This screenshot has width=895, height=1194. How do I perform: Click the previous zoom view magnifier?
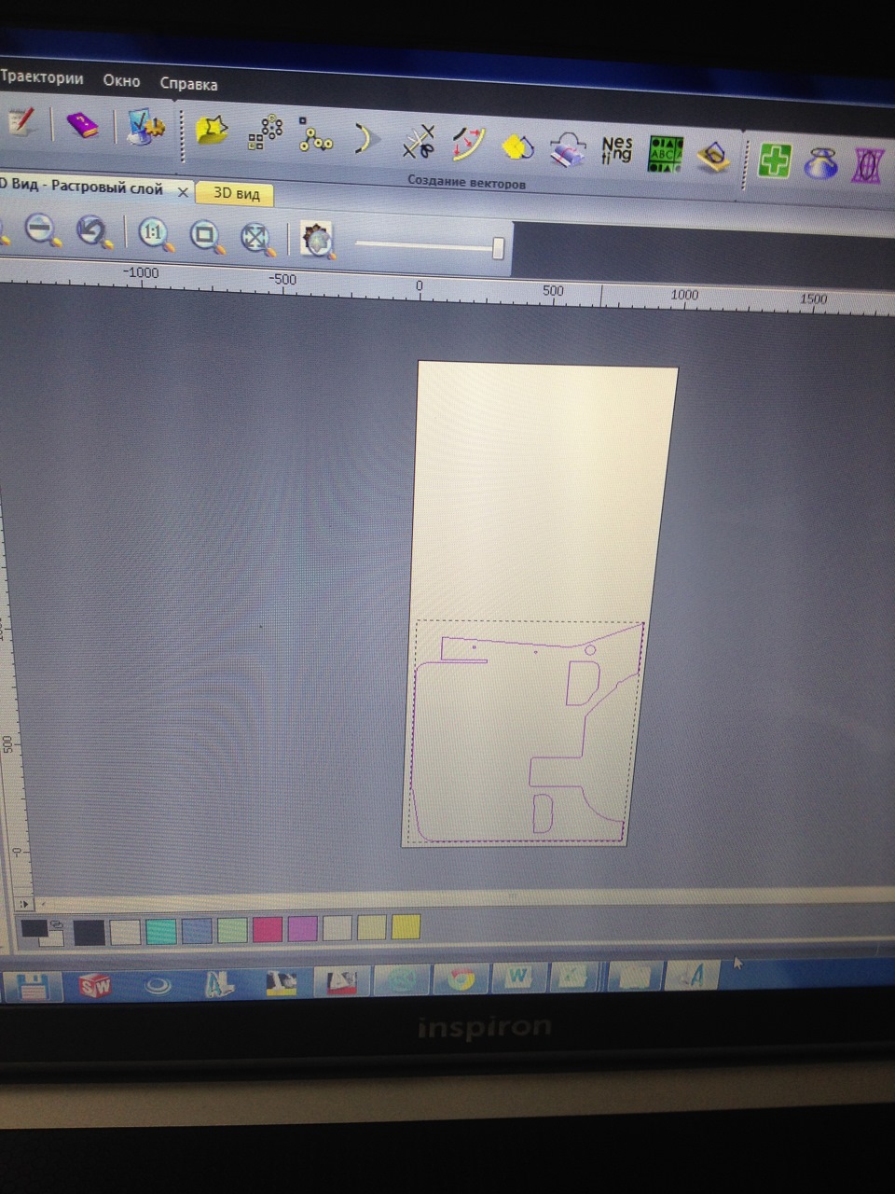[94, 230]
